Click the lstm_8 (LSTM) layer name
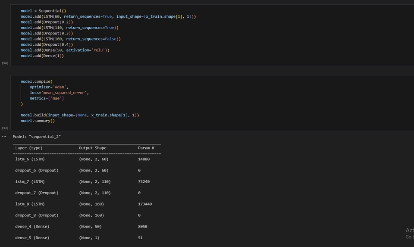 [x=30, y=204]
